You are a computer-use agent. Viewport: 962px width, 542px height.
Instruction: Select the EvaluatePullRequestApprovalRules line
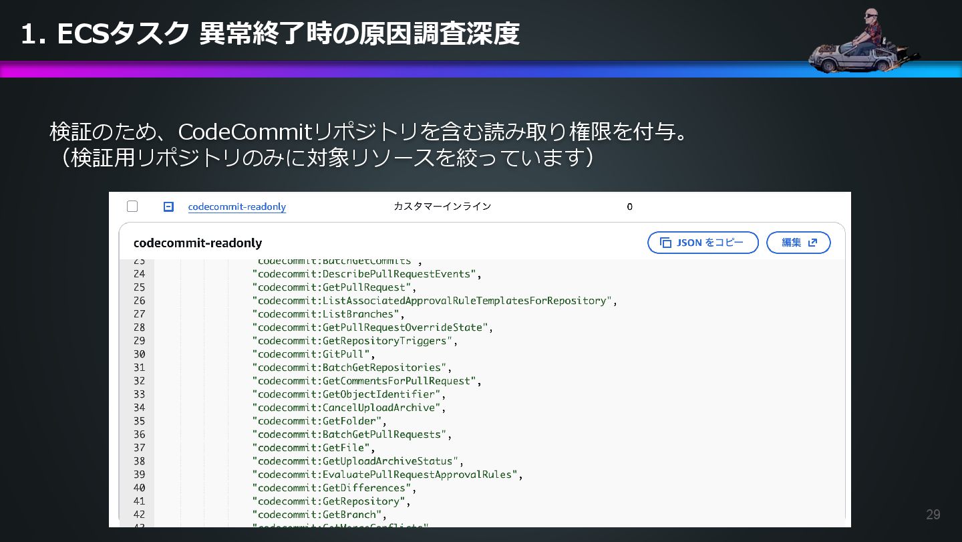[387, 475]
